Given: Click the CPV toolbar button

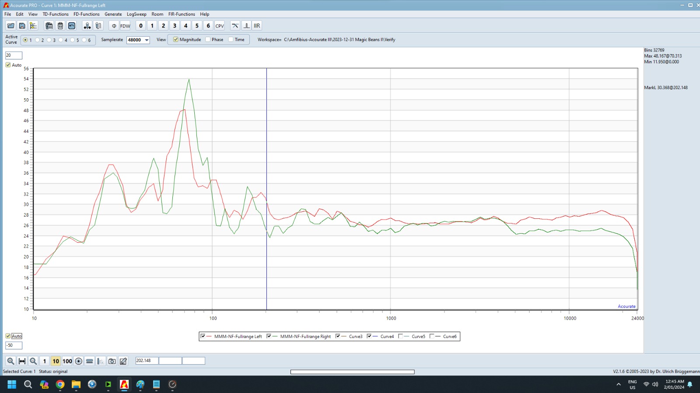Looking at the screenshot, I should (x=220, y=26).
